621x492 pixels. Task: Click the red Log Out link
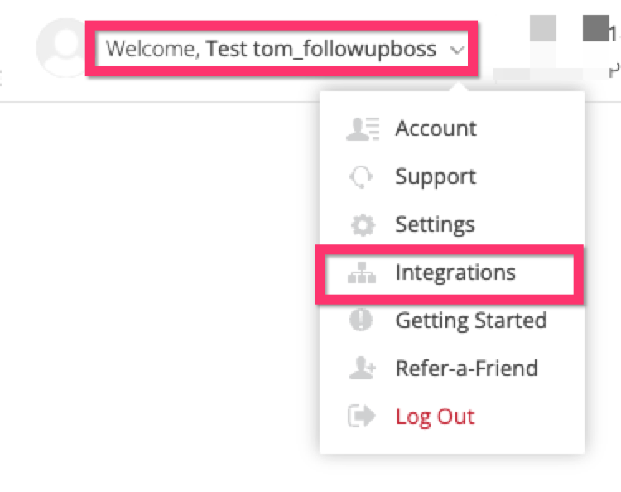(x=435, y=417)
